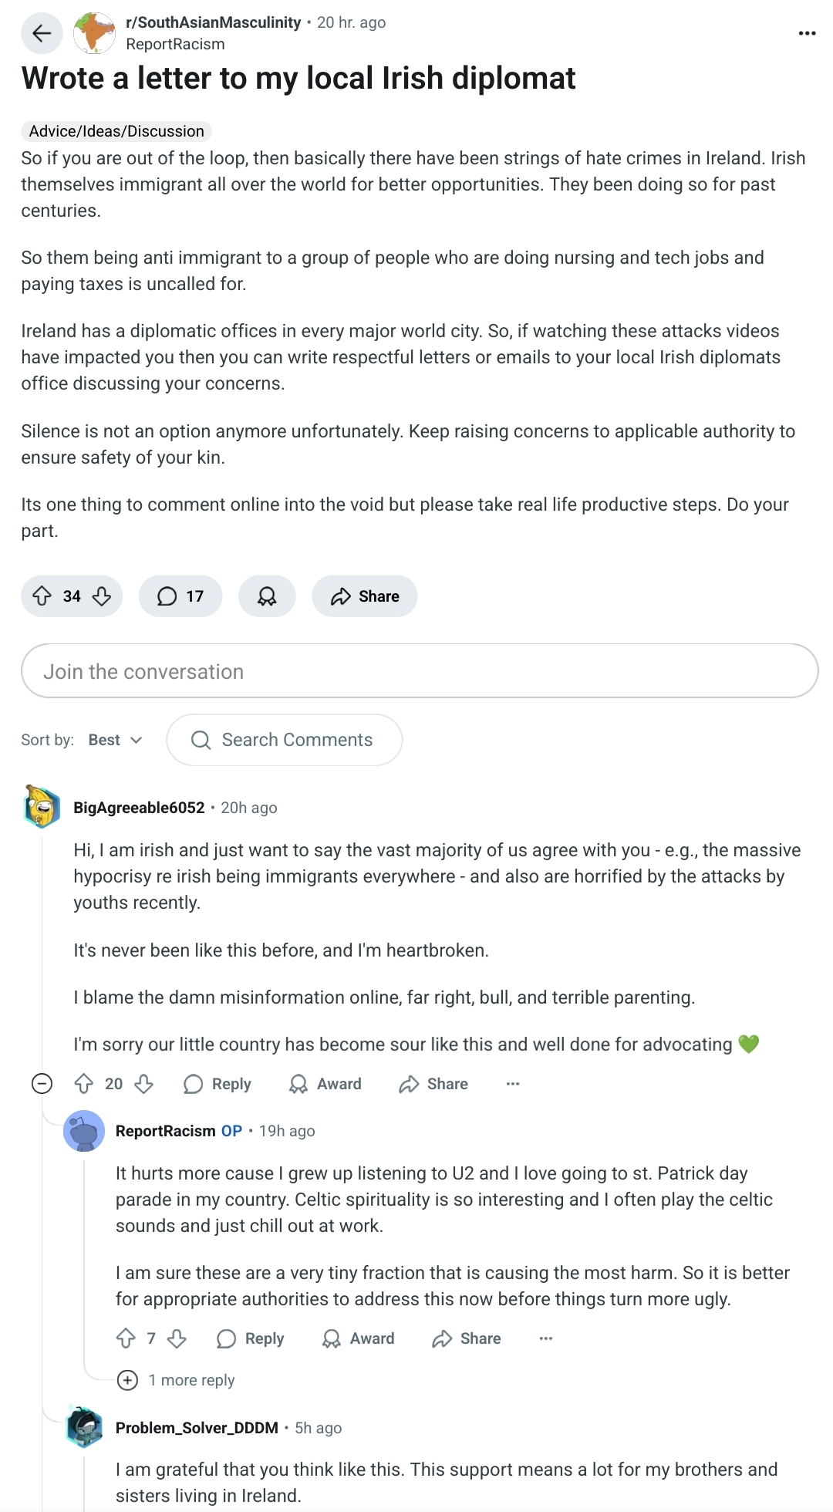Open the post overflow menu (three dots)
The height and width of the screenshot is (1512, 833).
[807, 33]
